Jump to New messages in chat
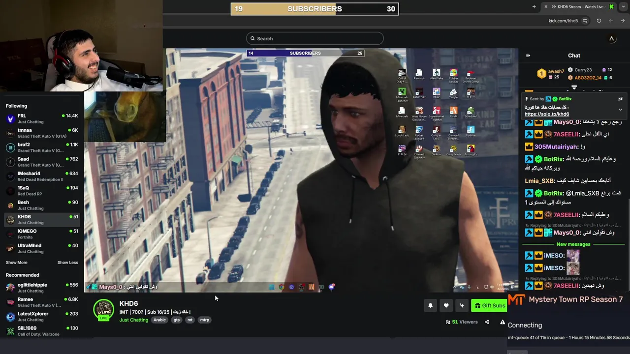Screen dimensions: 630x354 [573, 244]
